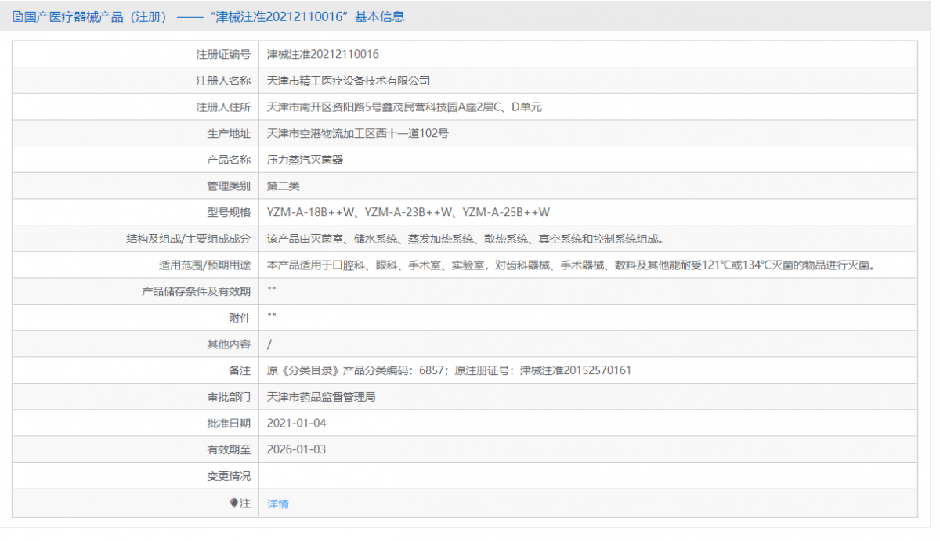
Task: Click the 型号规格 row label
Action: (229, 212)
